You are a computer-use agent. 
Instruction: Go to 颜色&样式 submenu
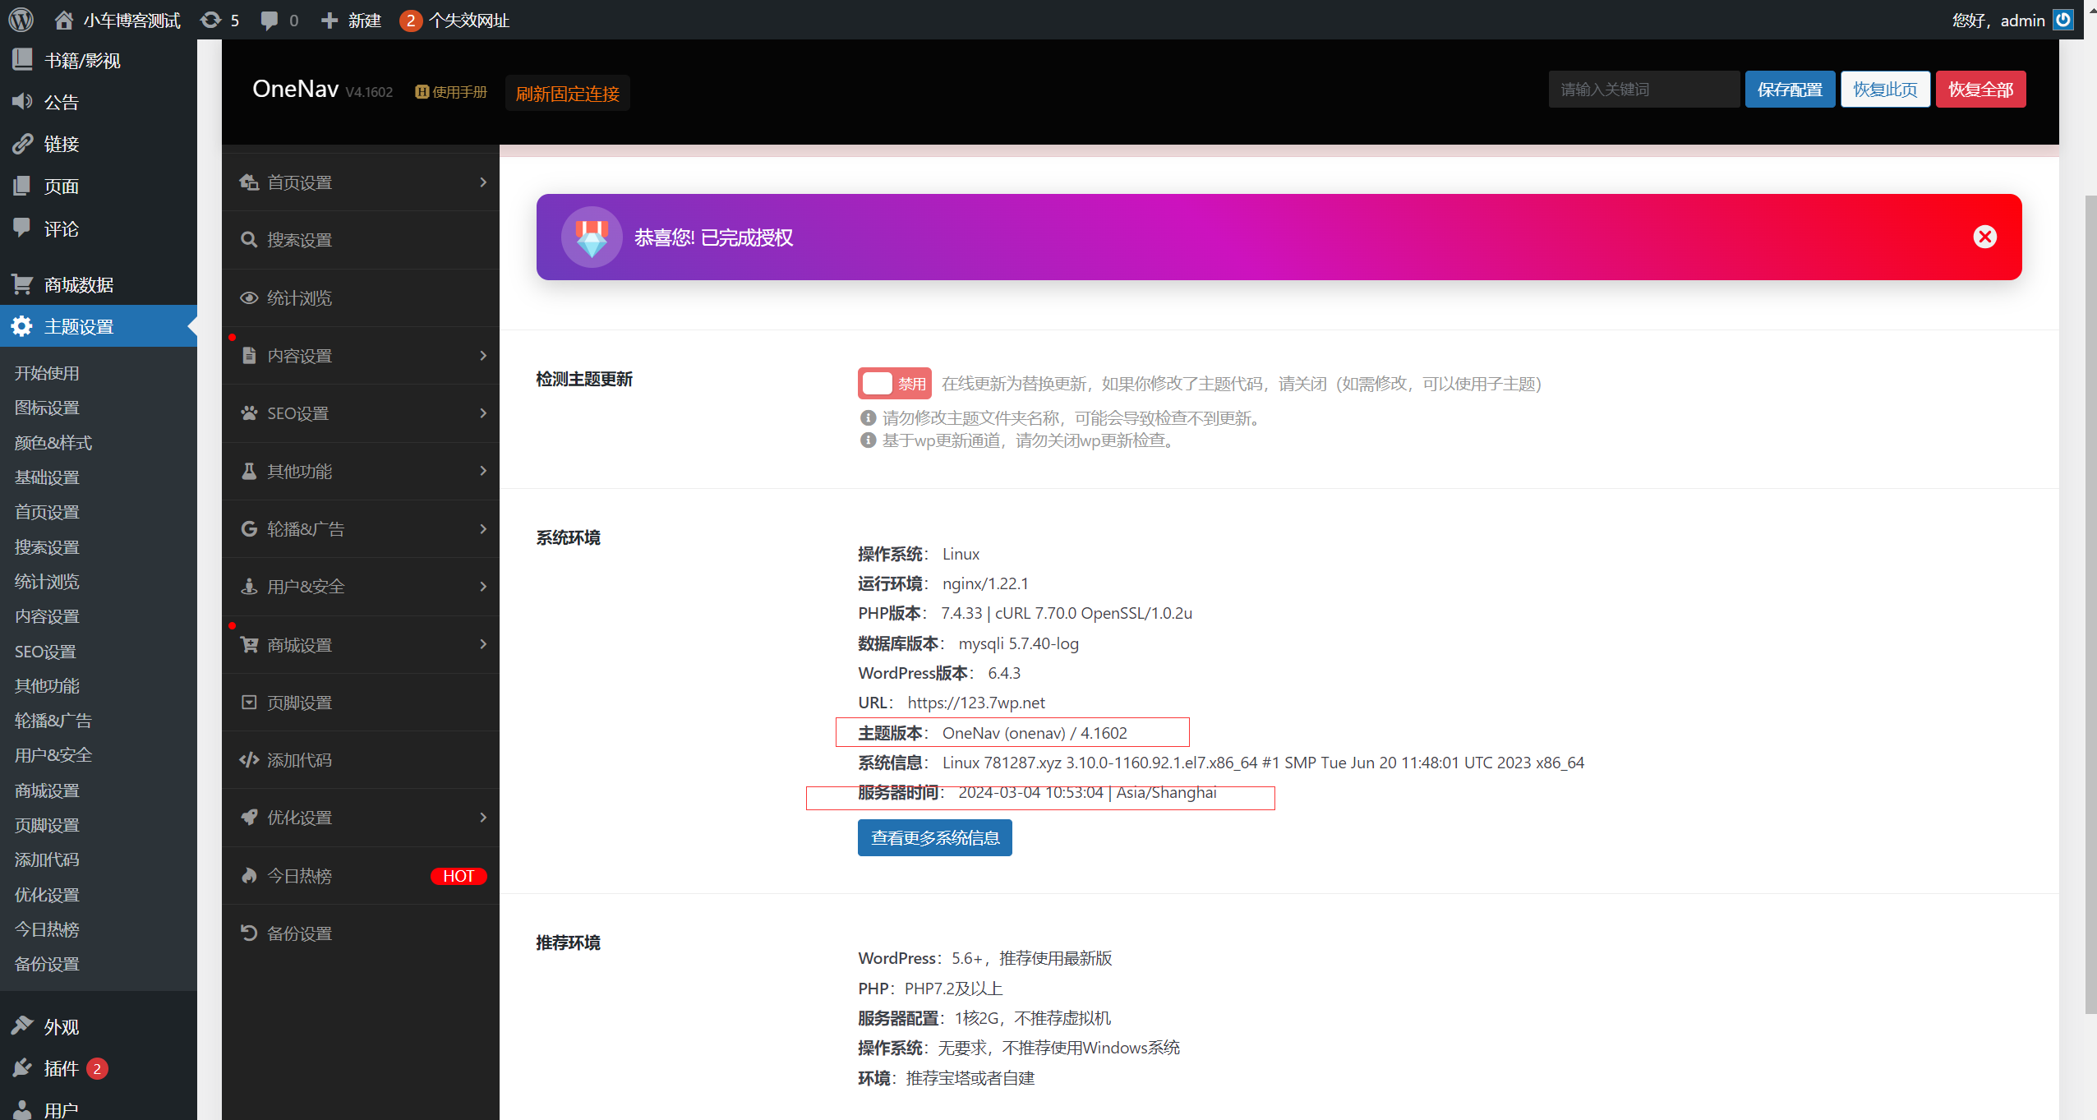53,442
